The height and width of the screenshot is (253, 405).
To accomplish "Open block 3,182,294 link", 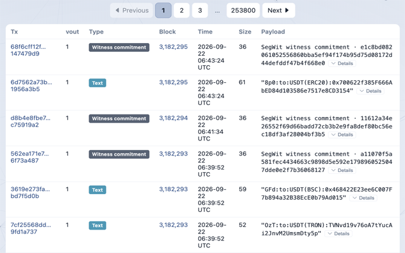I will (x=173, y=118).
